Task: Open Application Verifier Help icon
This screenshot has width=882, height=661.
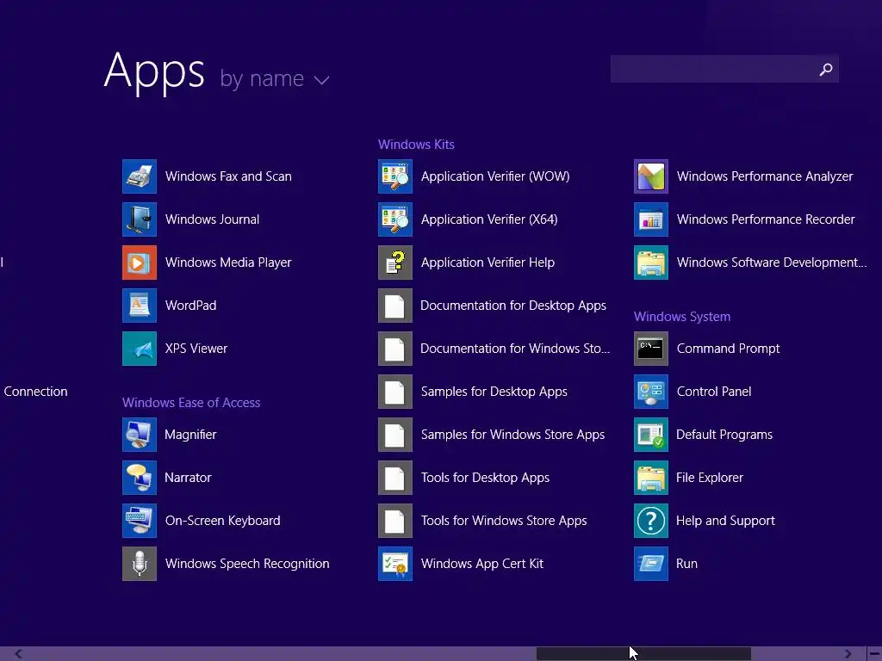Action: (395, 263)
